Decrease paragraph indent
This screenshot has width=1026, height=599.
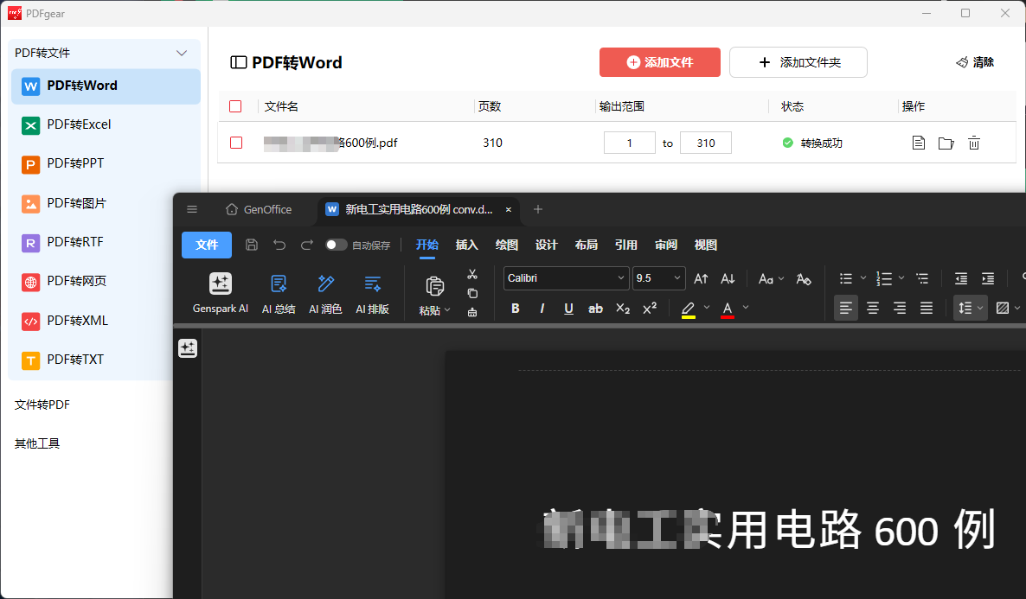[x=960, y=279]
